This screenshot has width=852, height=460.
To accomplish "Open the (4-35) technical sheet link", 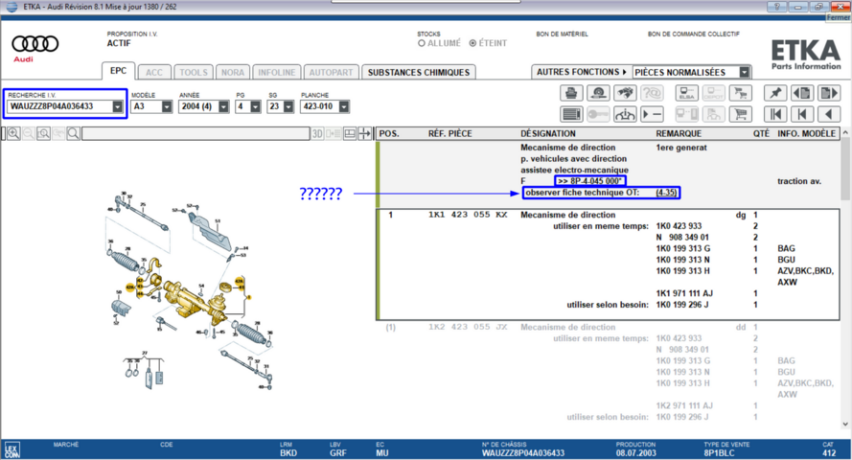I will 666,193.
